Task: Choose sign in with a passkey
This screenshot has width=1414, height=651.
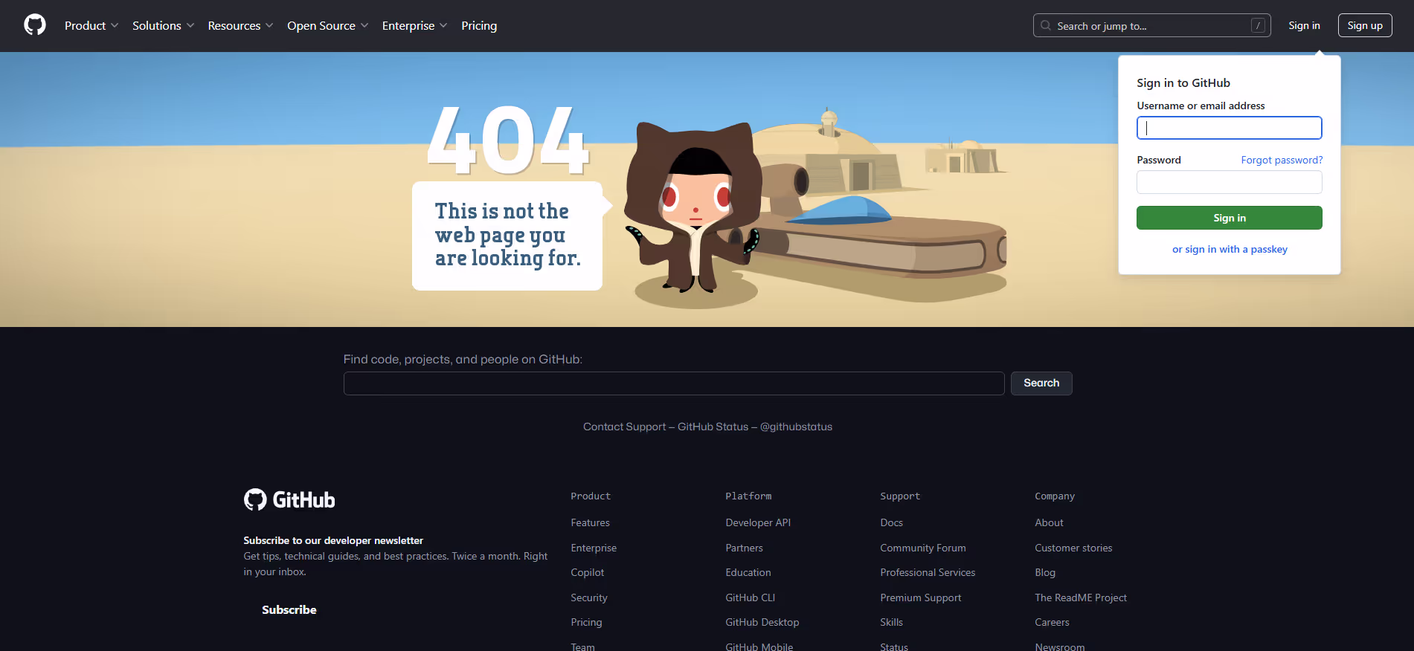Action: point(1229,250)
